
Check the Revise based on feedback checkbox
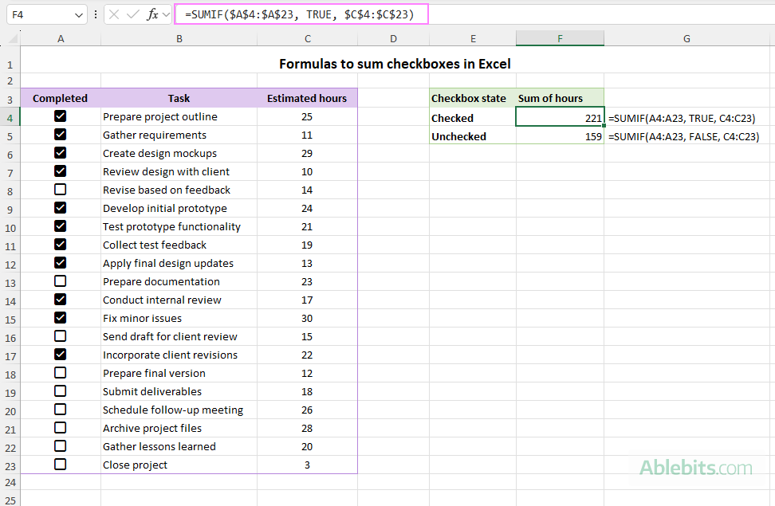pos(60,189)
